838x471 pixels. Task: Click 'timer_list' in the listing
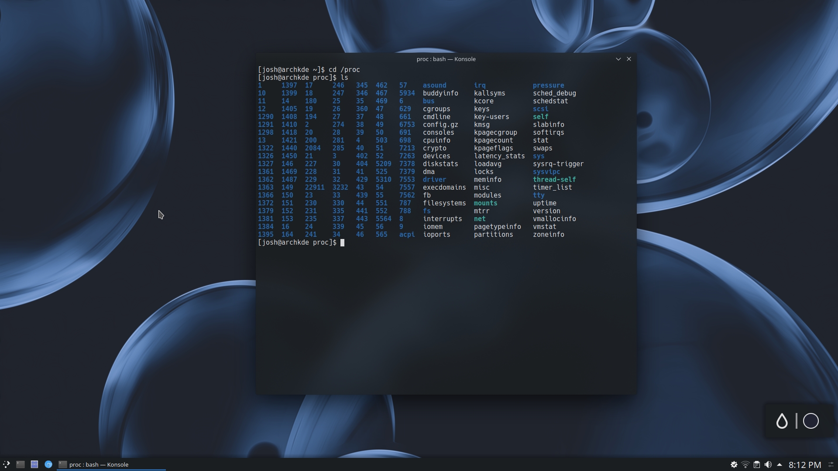click(x=552, y=188)
